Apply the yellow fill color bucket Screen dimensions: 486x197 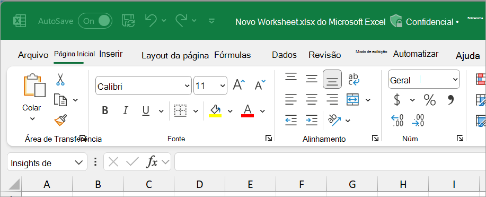(215, 110)
